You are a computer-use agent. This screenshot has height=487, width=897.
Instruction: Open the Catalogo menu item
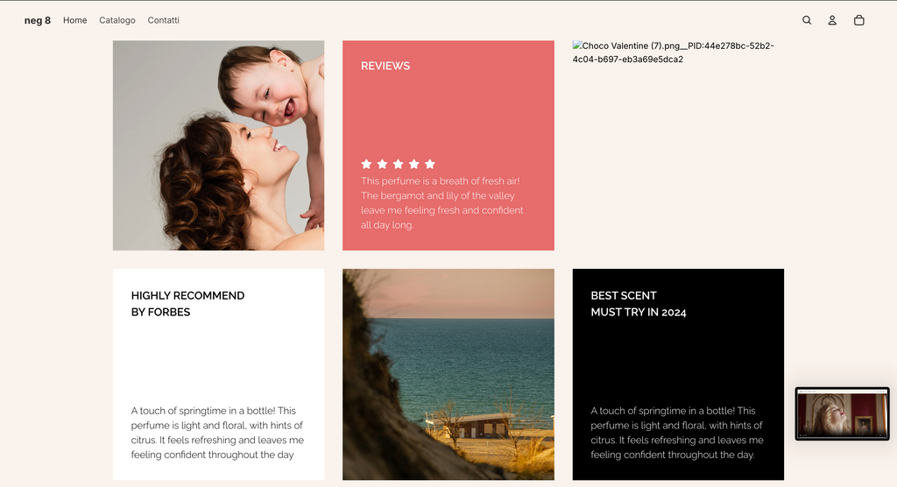[x=117, y=20]
